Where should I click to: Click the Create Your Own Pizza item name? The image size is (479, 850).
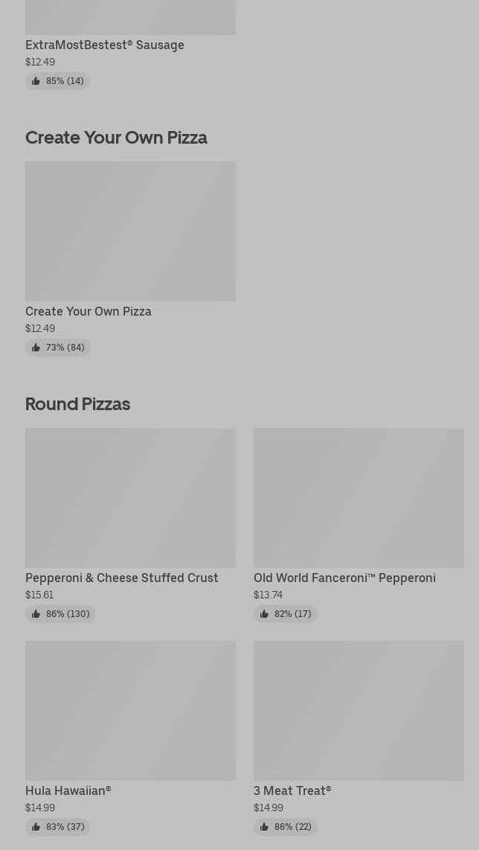[x=89, y=312]
